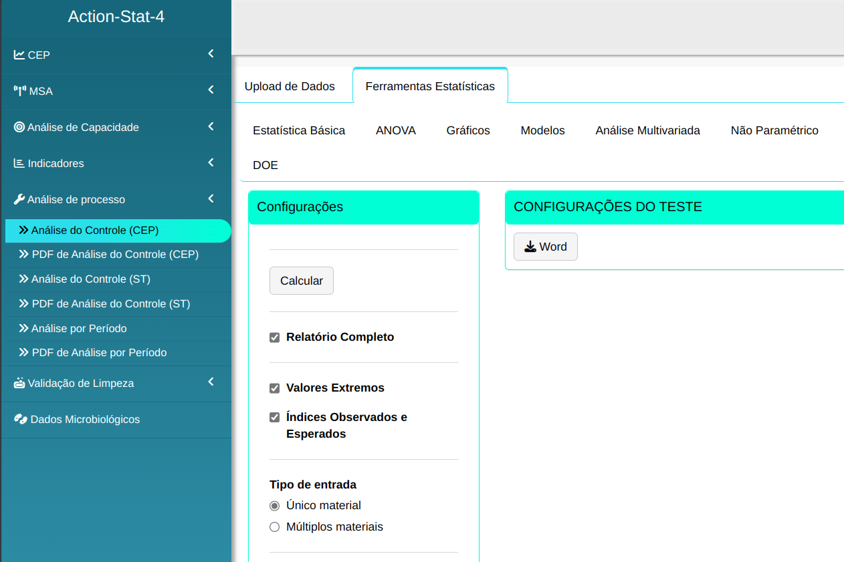Click the download icon on Word button
The height and width of the screenshot is (562, 844).
click(x=530, y=247)
